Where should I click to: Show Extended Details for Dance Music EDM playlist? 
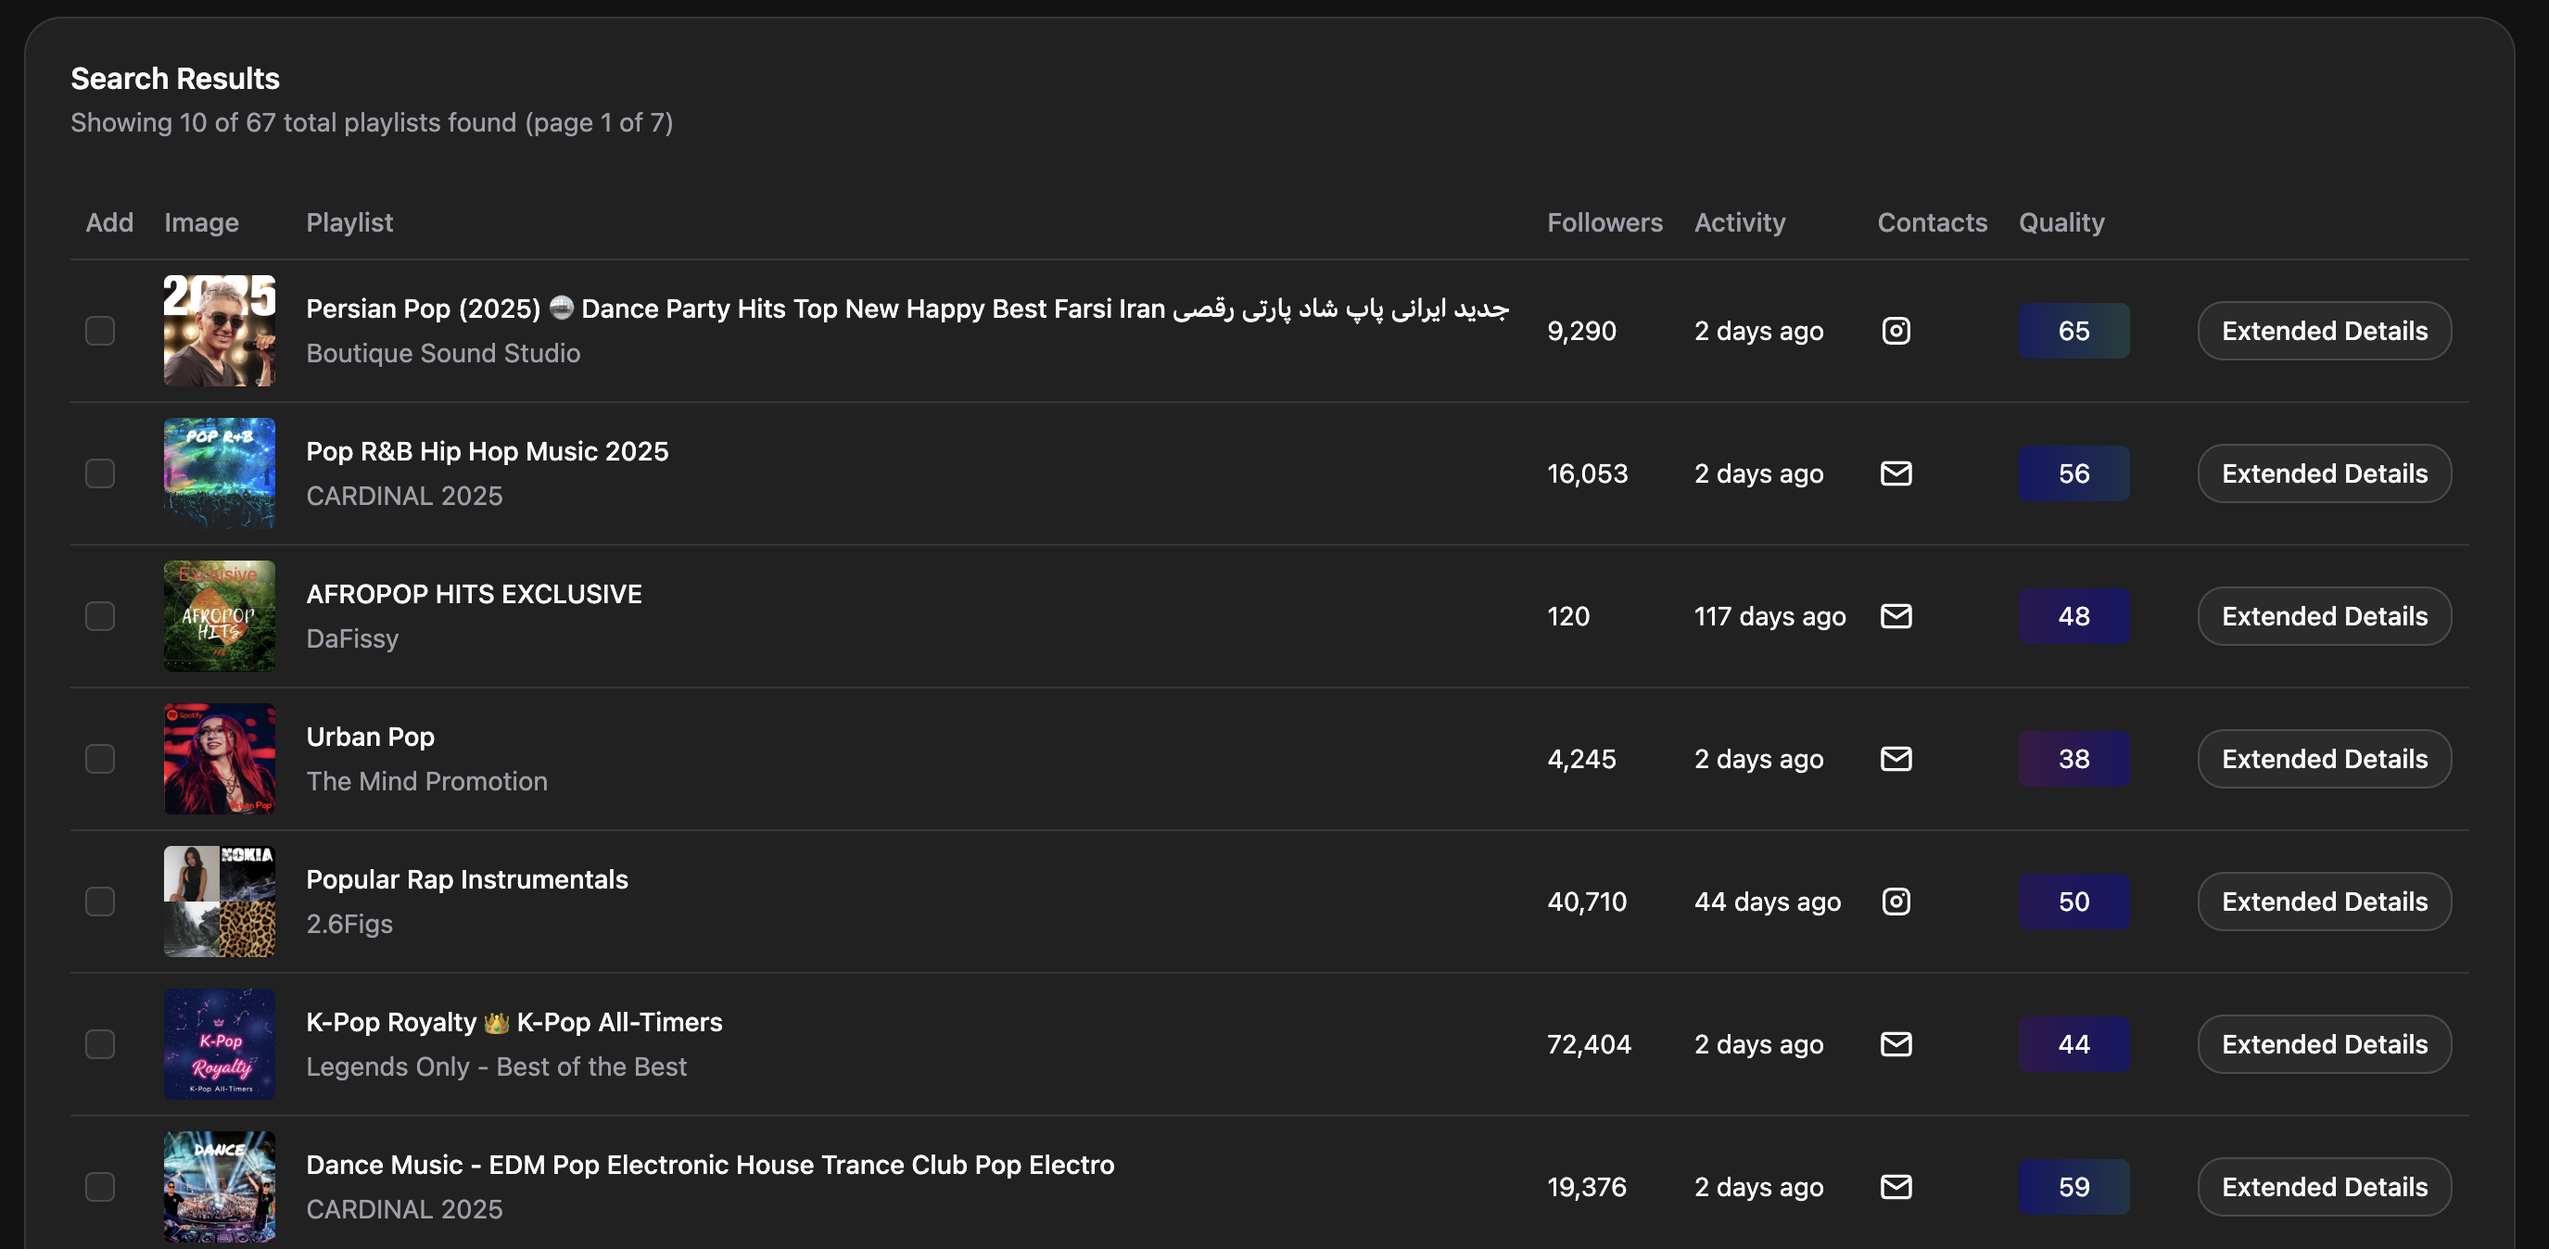click(x=2324, y=1187)
